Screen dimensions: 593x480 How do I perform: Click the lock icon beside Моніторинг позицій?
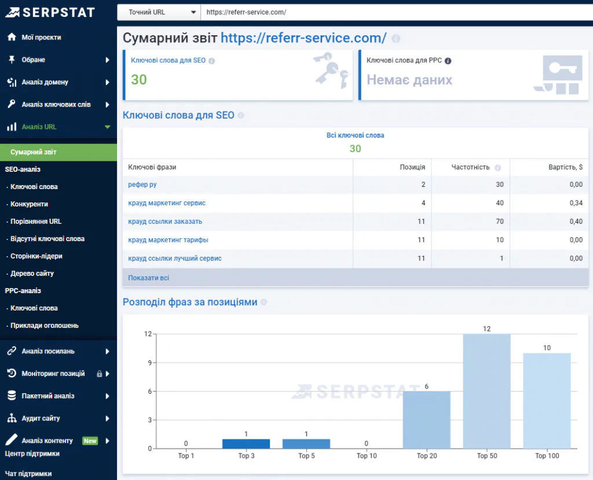(99, 374)
